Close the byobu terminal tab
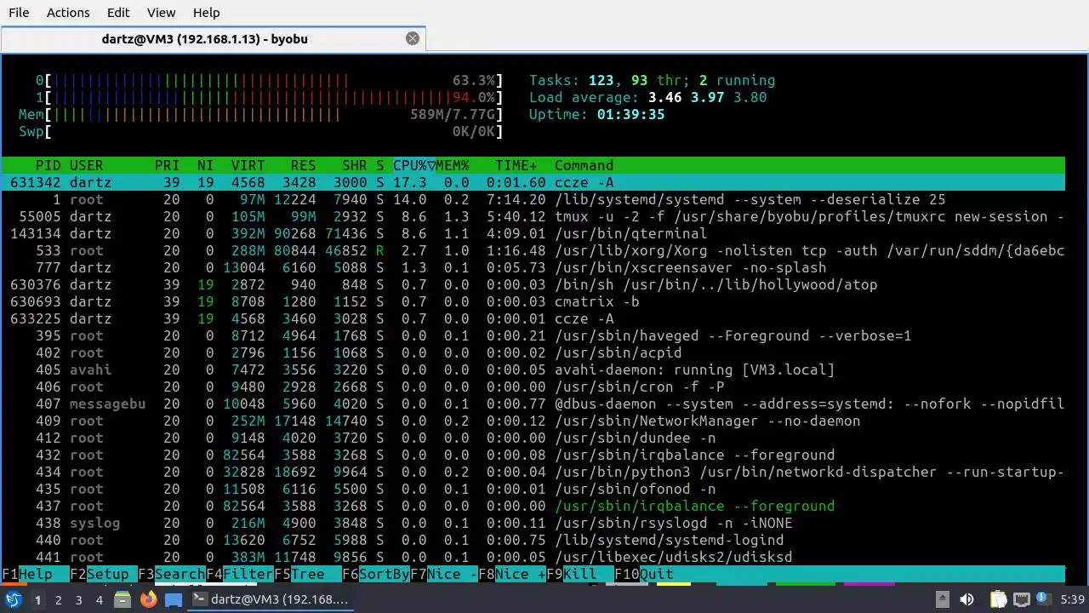The height and width of the screenshot is (613, 1089). click(x=413, y=38)
